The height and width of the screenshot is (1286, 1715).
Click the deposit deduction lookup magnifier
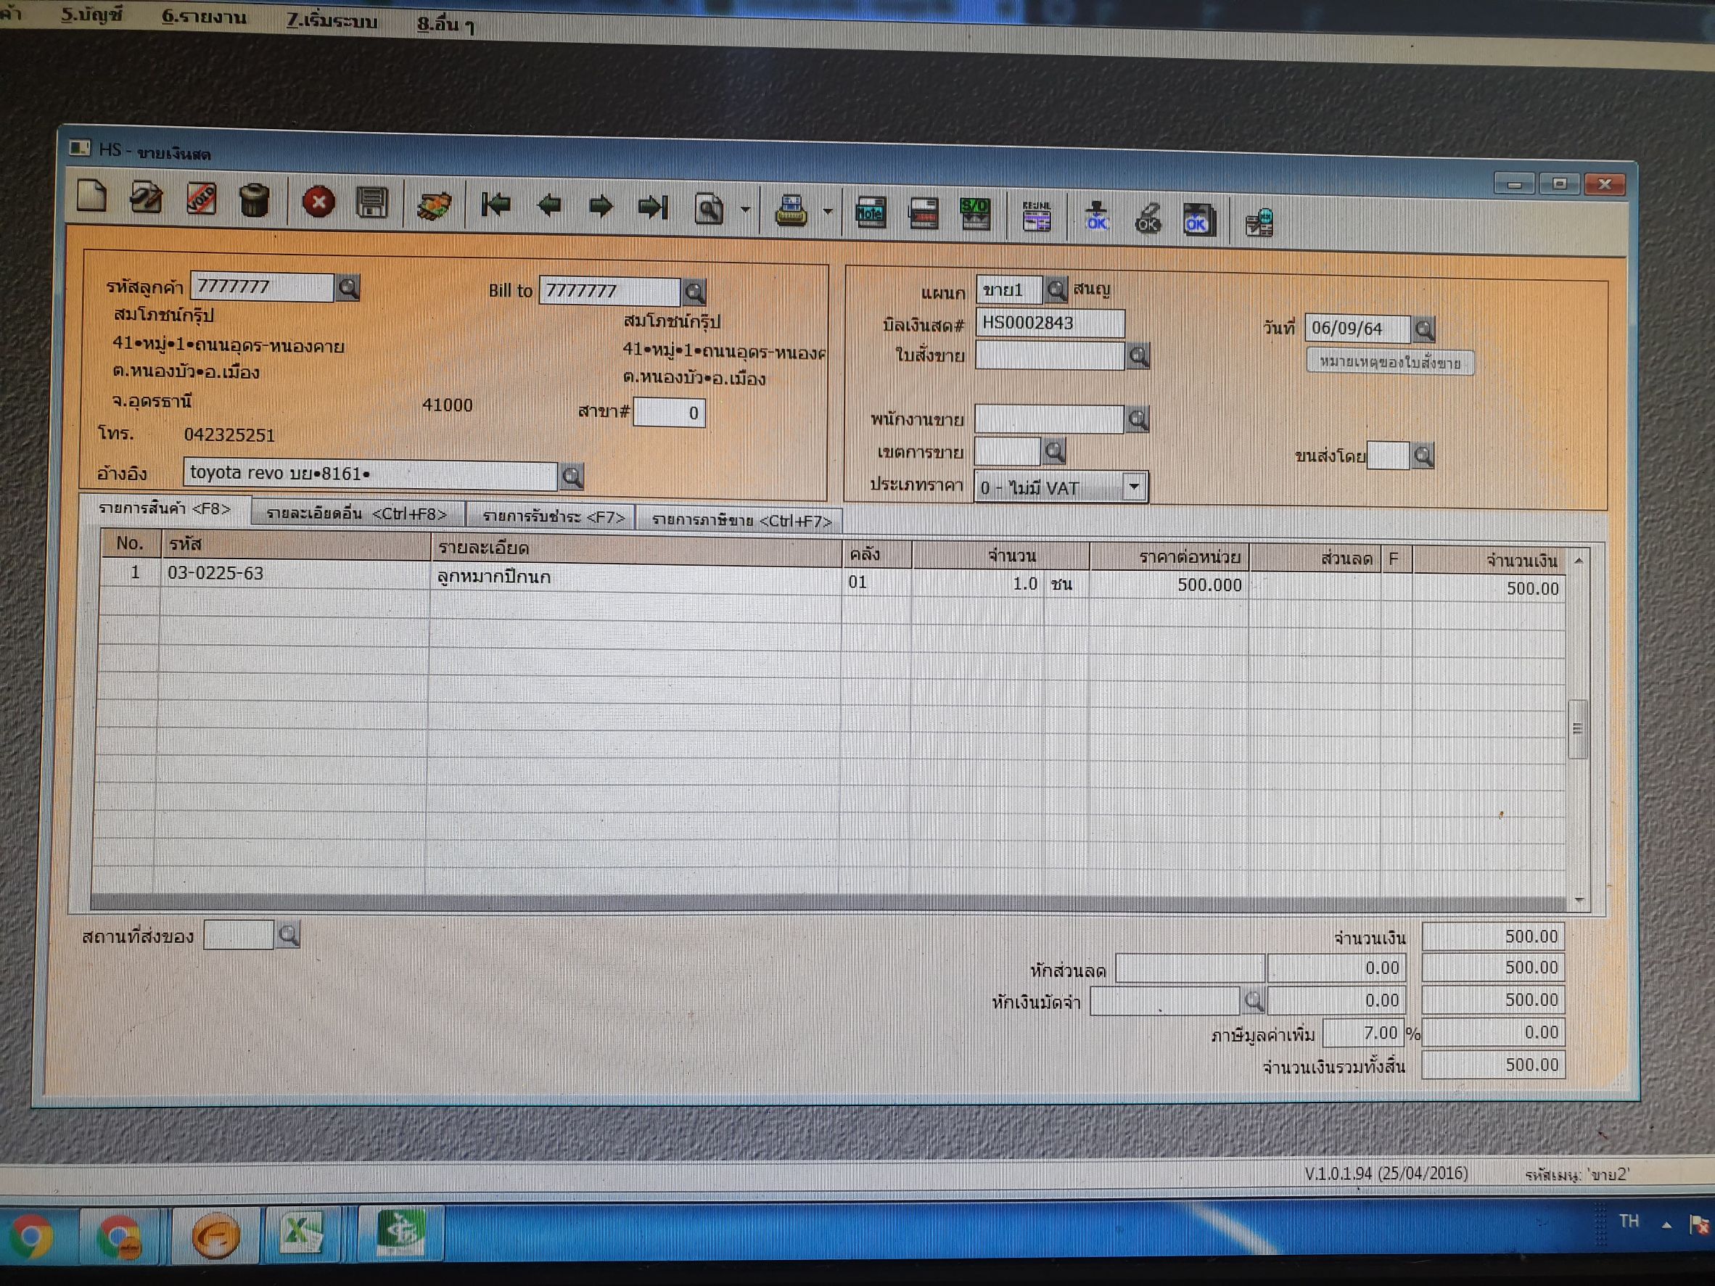coord(1254,1002)
